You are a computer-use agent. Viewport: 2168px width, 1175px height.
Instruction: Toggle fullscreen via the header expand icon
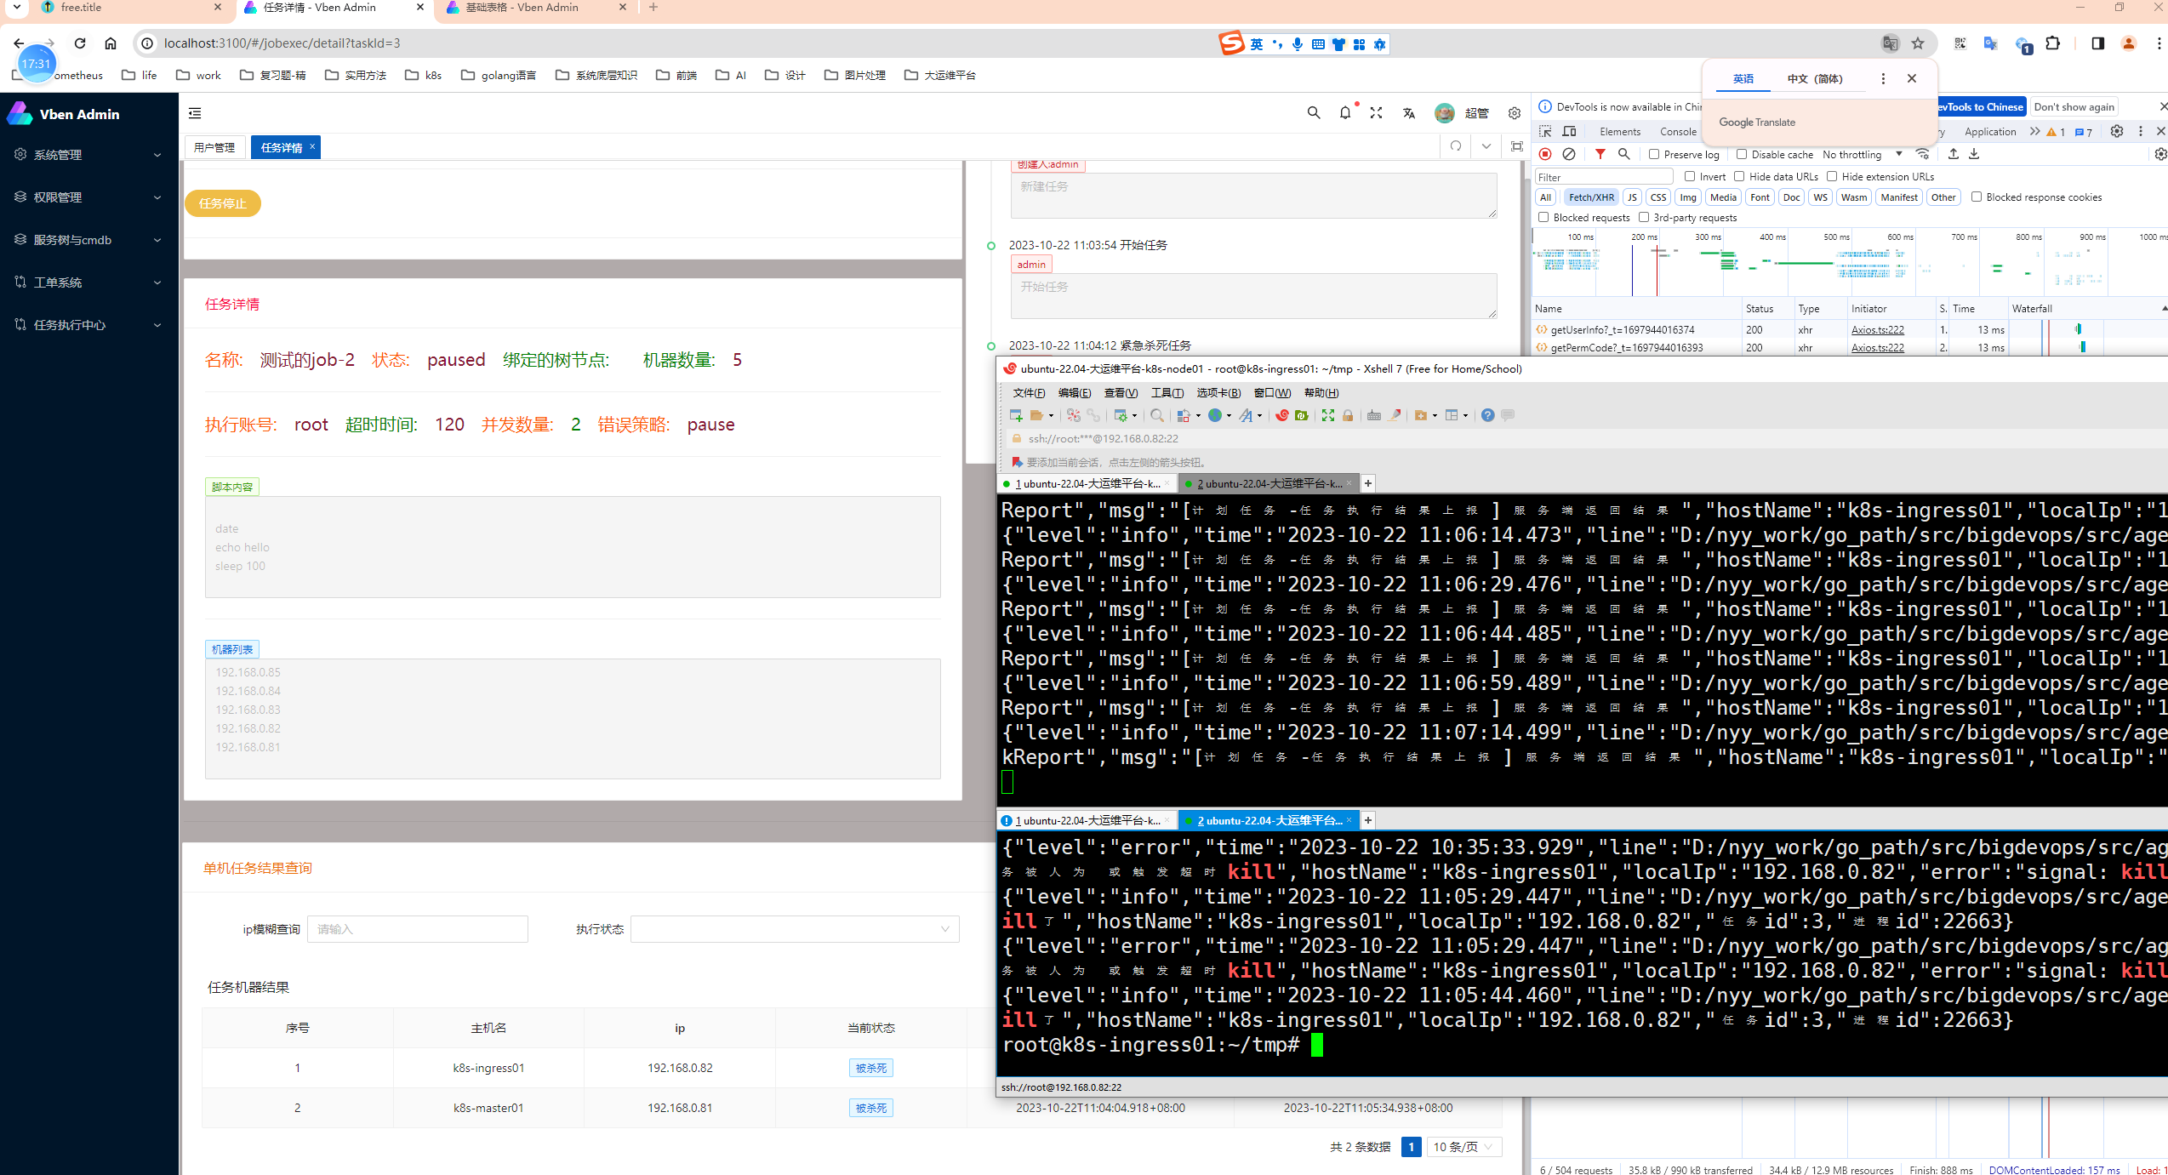point(1376,113)
